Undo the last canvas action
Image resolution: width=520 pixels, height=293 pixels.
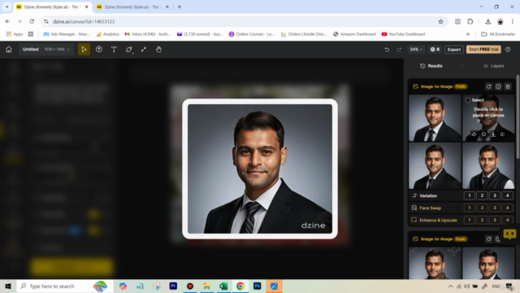coord(387,50)
